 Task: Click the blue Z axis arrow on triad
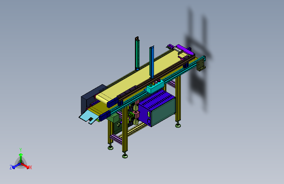point(16,166)
